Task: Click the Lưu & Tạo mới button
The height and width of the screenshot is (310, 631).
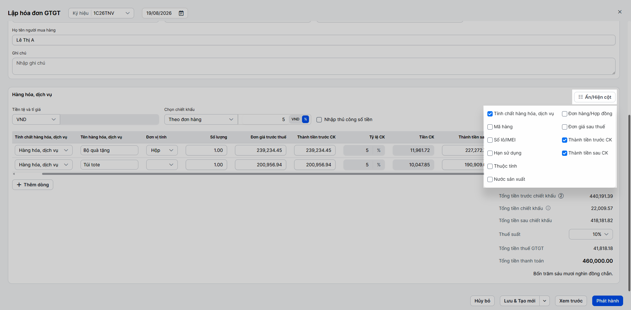Action: [520, 301]
